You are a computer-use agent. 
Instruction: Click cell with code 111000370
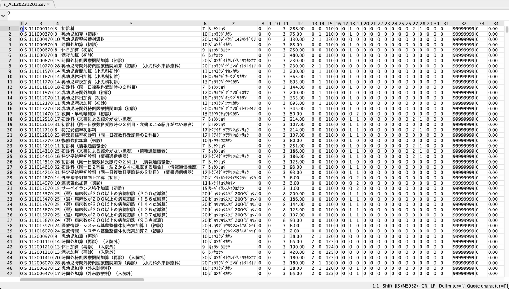tap(41, 34)
